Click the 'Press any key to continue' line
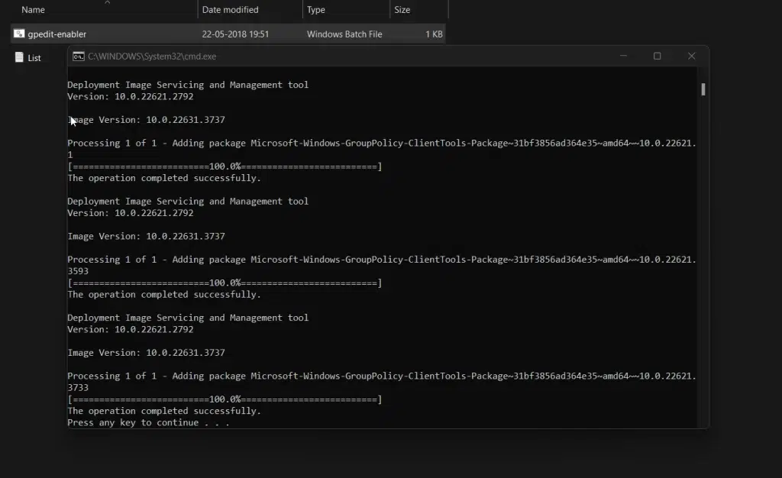The height and width of the screenshot is (478, 782). click(x=148, y=423)
